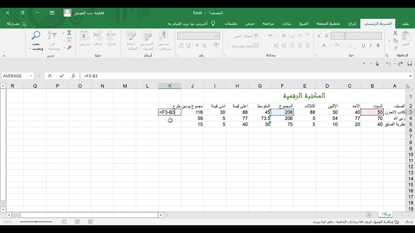The image size is (415, 233).
Task: Expand the formula bar with chevron
Action: (411, 76)
